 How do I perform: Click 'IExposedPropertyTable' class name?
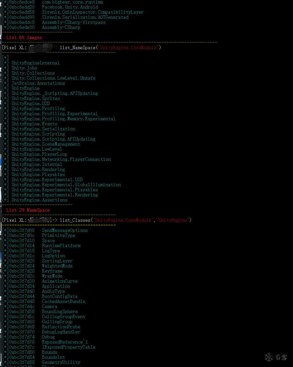69,347
